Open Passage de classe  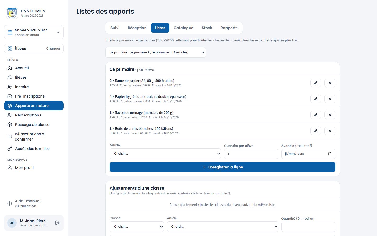coord(34,125)
